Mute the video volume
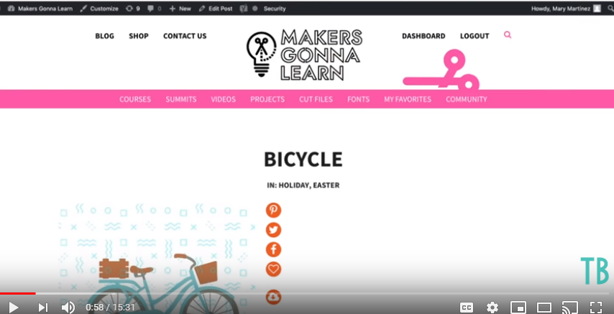 (68, 308)
